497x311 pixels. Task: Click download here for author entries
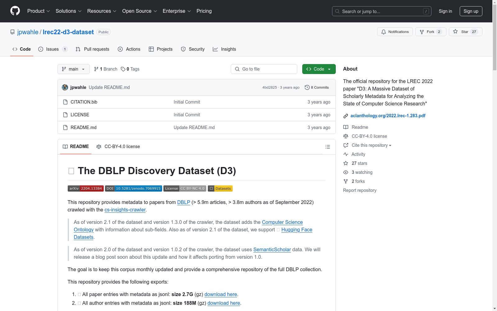pyautogui.click(x=224, y=303)
